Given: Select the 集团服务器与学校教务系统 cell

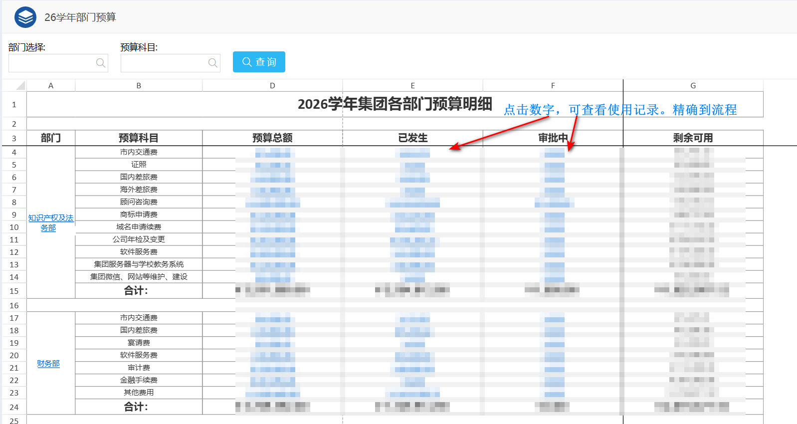Looking at the screenshot, I should point(139,264).
